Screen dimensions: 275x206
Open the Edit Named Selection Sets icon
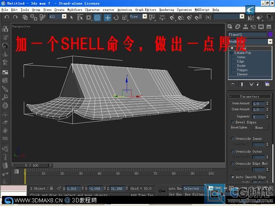pos(208,17)
